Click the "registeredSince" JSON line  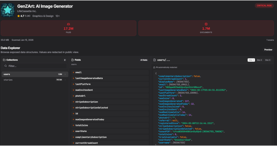186,123
